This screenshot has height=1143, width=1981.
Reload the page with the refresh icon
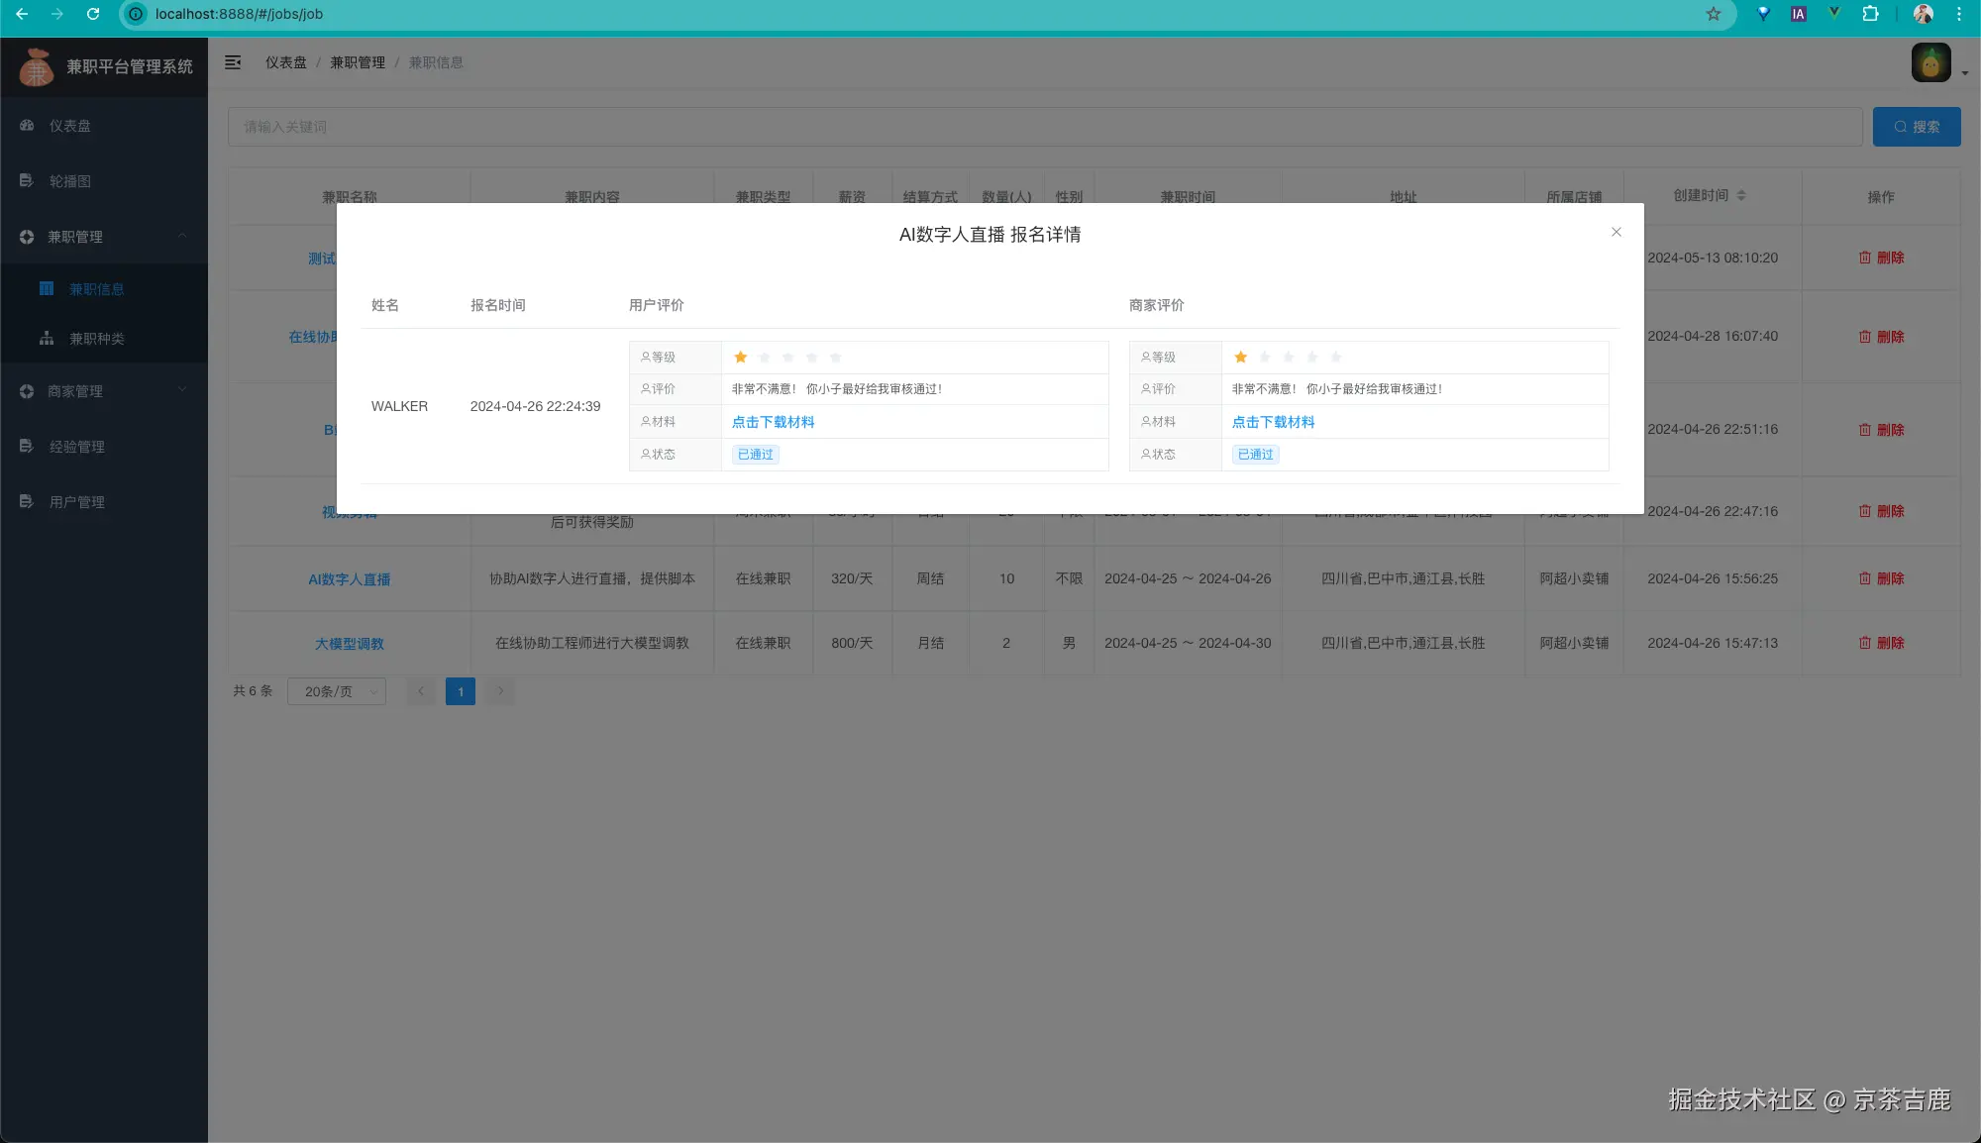93,14
